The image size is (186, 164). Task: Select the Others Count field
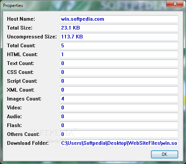(119, 134)
